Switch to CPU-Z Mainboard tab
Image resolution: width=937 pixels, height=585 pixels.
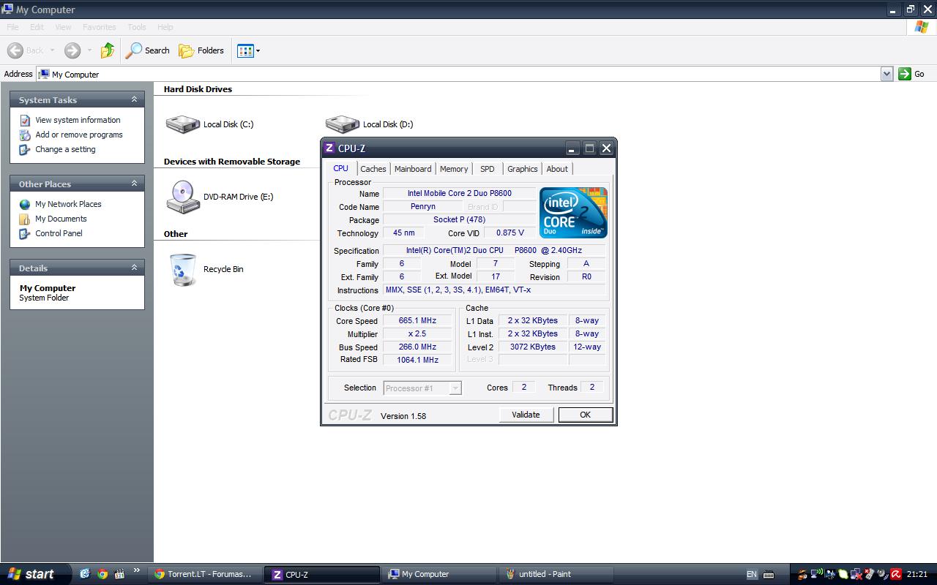pos(413,169)
